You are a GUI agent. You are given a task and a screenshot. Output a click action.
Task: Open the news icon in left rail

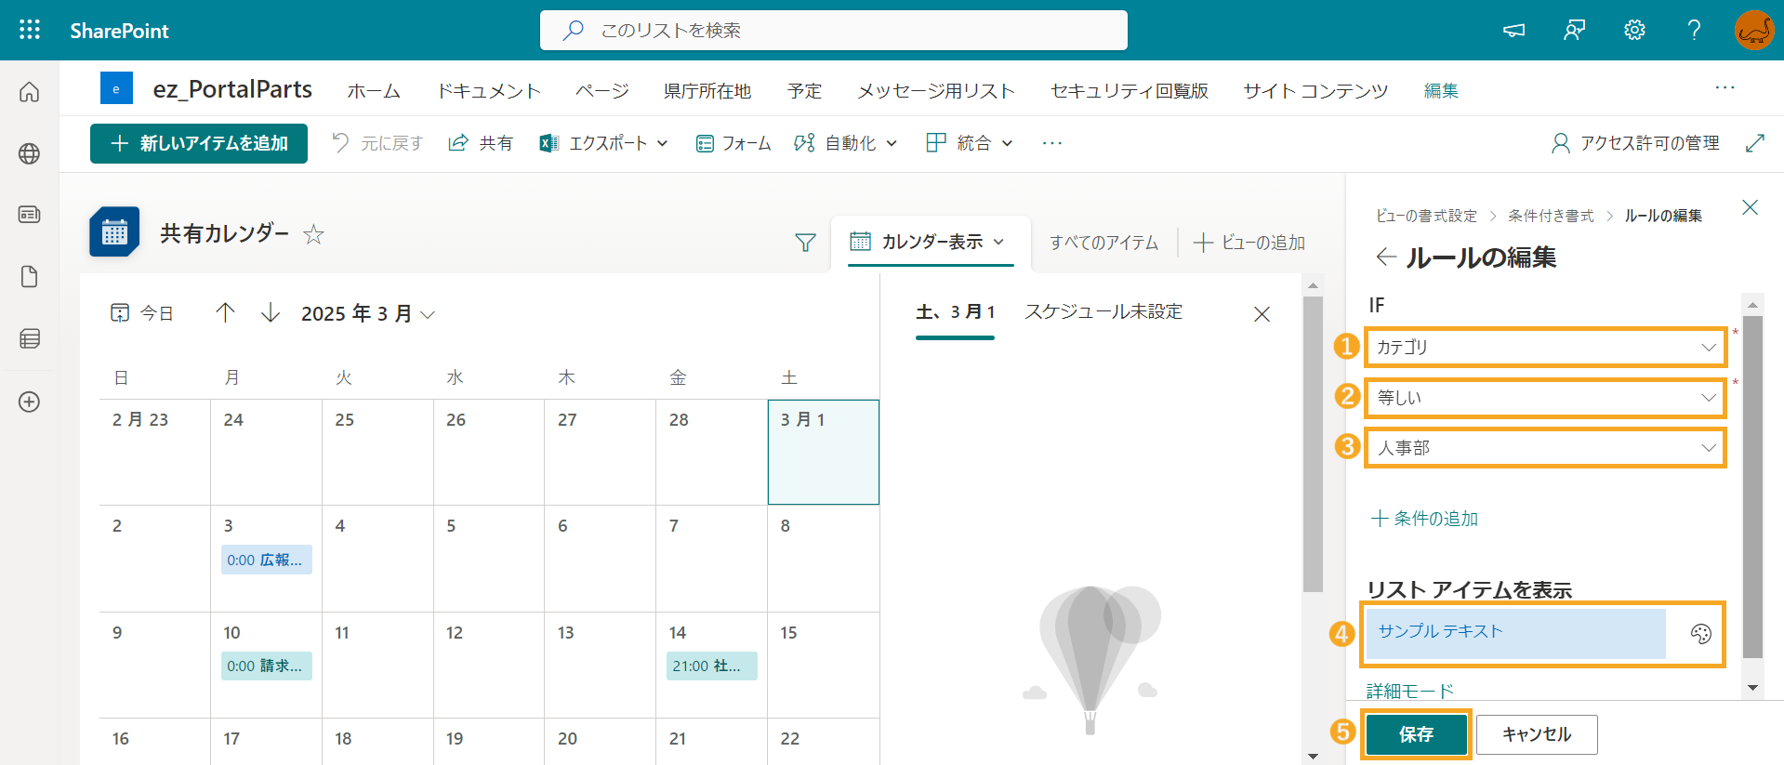tap(30, 215)
